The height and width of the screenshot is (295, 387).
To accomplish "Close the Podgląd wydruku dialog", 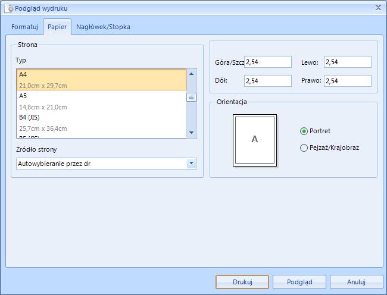I will click(x=378, y=8).
